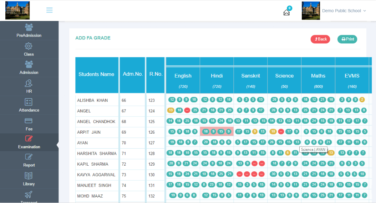Select the HR icon in sidebar
The height and width of the screenshot is (203, 376).
29,83
